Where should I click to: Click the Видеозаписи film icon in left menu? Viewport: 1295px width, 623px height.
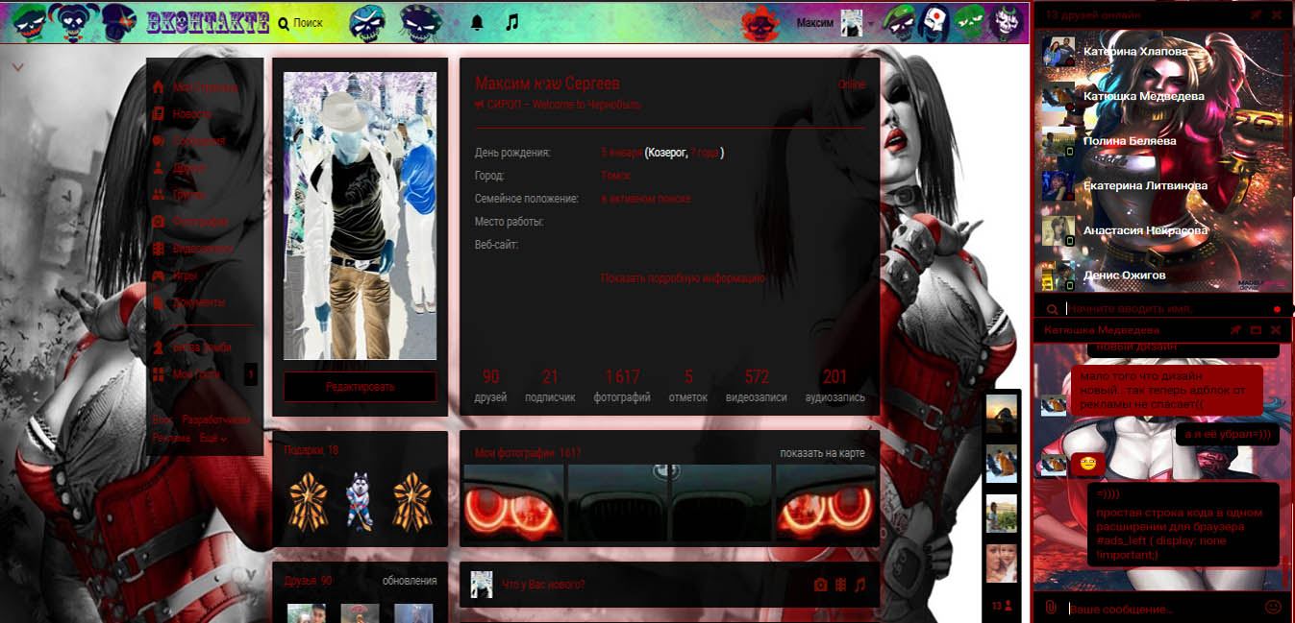point(159,249)
